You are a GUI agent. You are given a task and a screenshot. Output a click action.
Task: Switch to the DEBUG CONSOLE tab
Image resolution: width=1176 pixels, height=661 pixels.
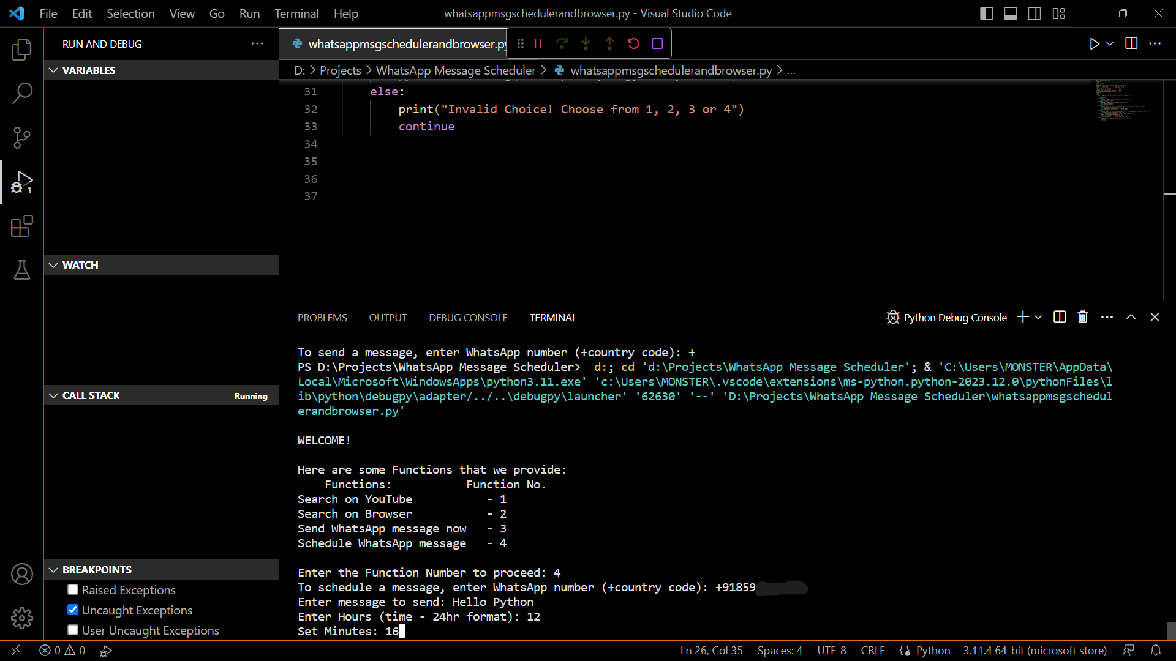467,318
